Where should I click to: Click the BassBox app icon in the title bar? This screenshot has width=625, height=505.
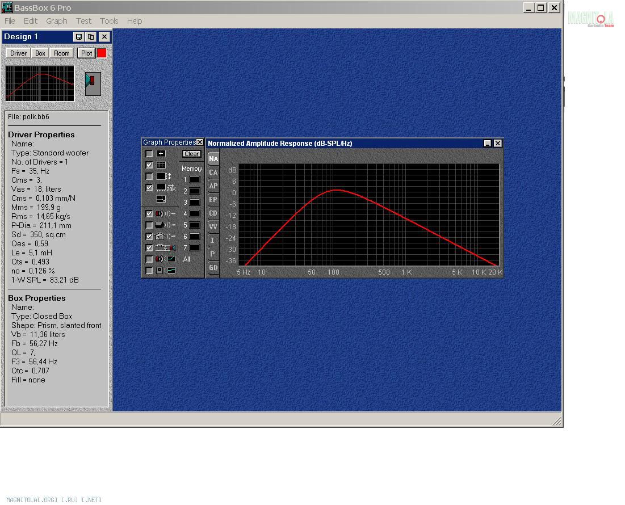7,7
